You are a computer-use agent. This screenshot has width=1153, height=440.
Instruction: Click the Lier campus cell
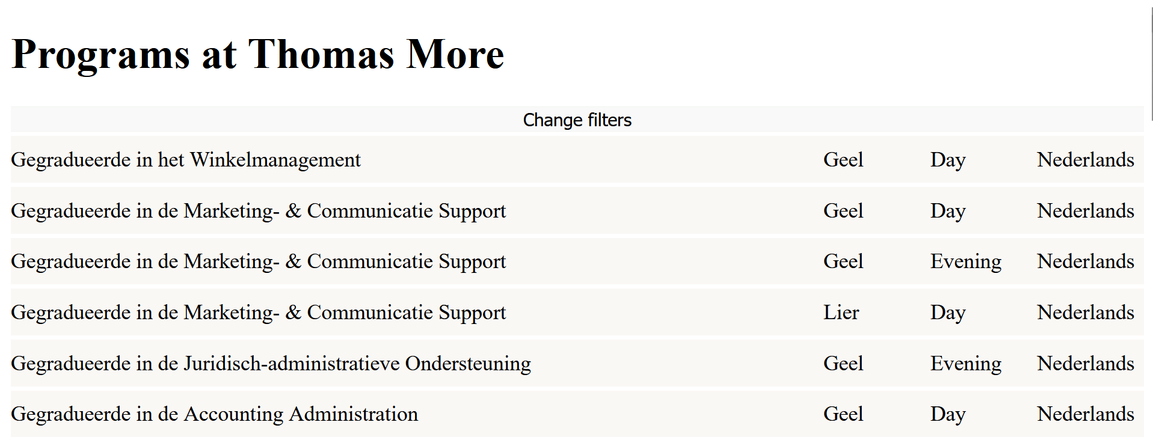click(841, 313)
